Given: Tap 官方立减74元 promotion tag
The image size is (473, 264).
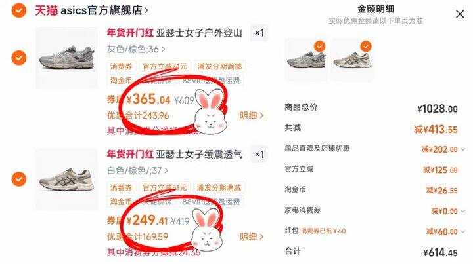Looking at the screenshot, I should 165,66.
